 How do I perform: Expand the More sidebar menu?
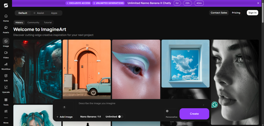pos(6,118)
